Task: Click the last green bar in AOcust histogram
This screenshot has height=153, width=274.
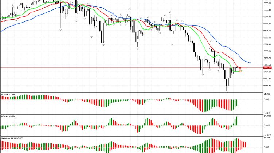Action: (x=236, y=103)
